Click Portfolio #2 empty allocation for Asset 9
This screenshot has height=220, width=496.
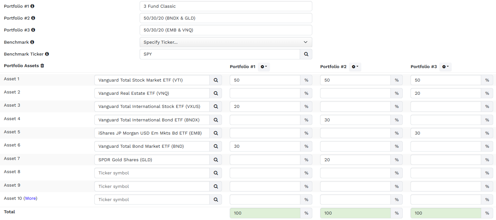[355, 186]
